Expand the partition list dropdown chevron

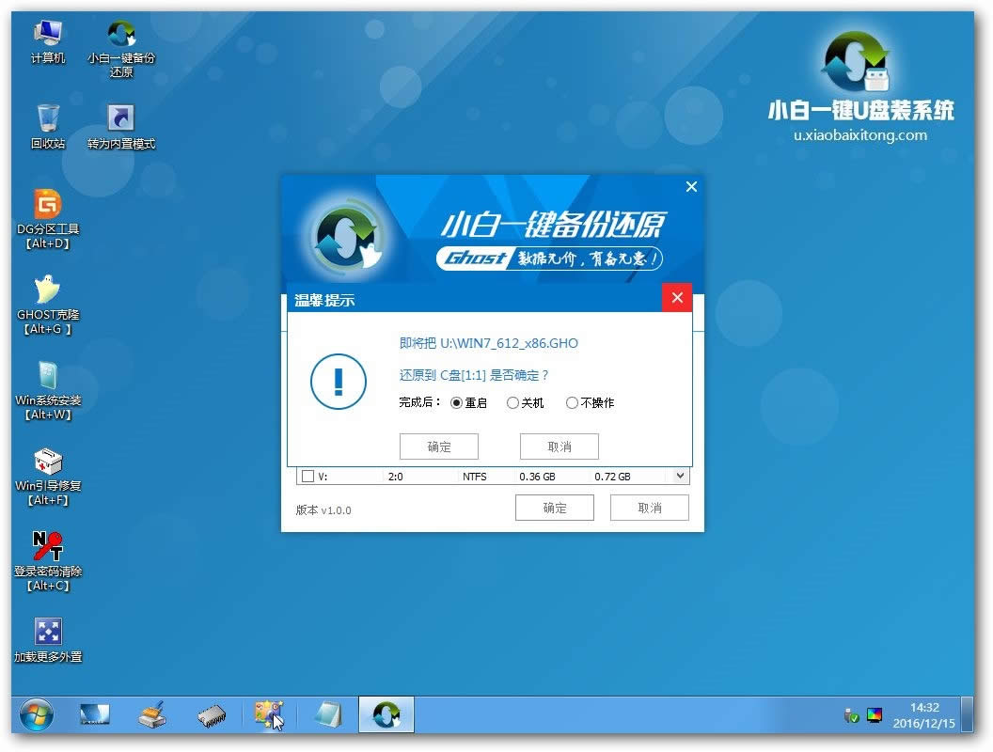pos(680,476)
